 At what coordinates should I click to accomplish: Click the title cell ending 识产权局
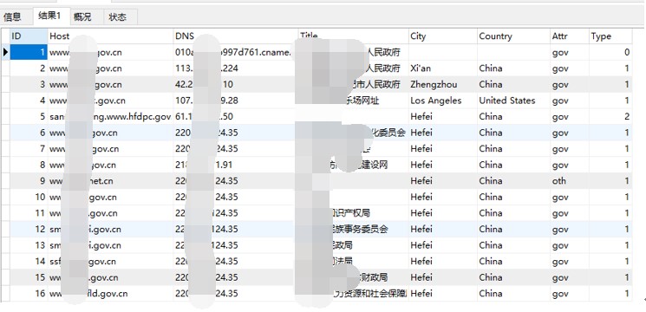[354, 213]
